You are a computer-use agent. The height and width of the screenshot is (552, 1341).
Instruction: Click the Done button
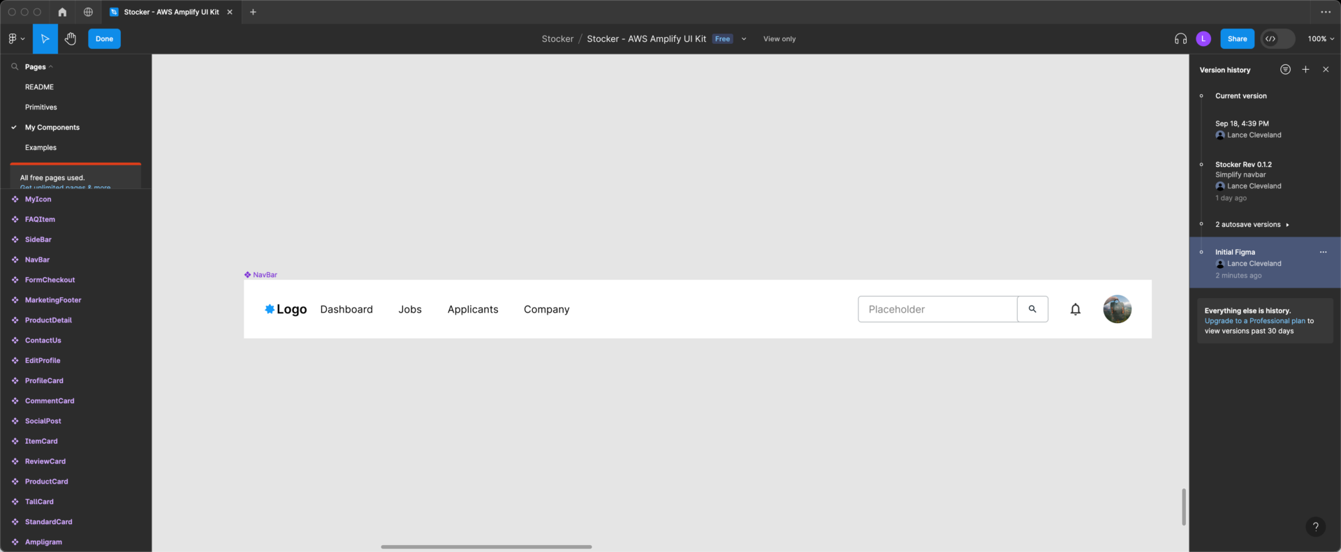point(104,39)
